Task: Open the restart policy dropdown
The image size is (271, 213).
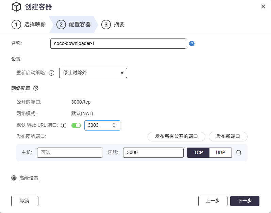Action: coord(93,73)
